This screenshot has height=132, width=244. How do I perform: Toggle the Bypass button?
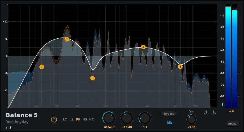[169, 114]
